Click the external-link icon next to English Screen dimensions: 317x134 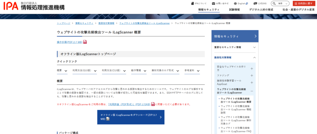[247, 3]
